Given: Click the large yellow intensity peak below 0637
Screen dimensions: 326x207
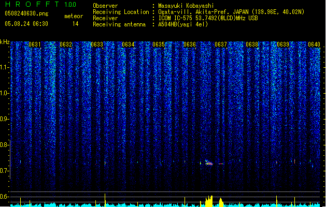Looking at the screenshot, I should pos(209,201).
